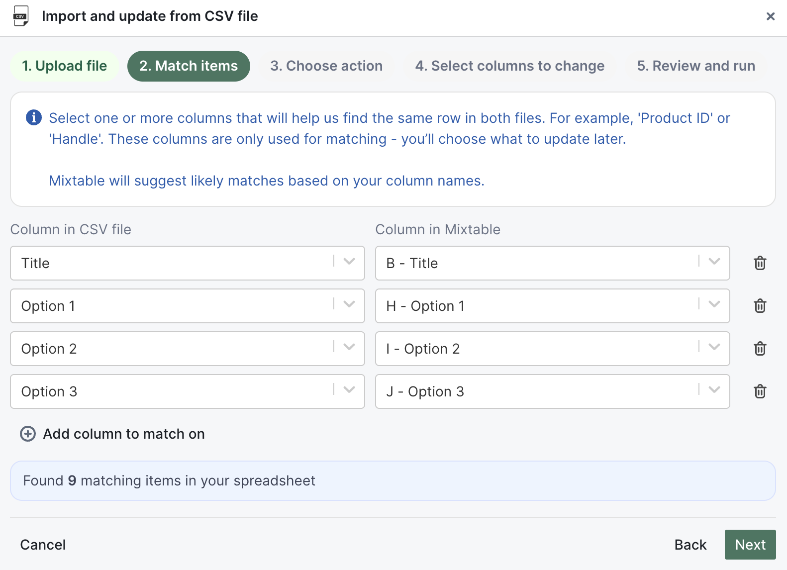Open the B - Title Mixtable dropdown
Screen dimensions: 787x570
715,263
